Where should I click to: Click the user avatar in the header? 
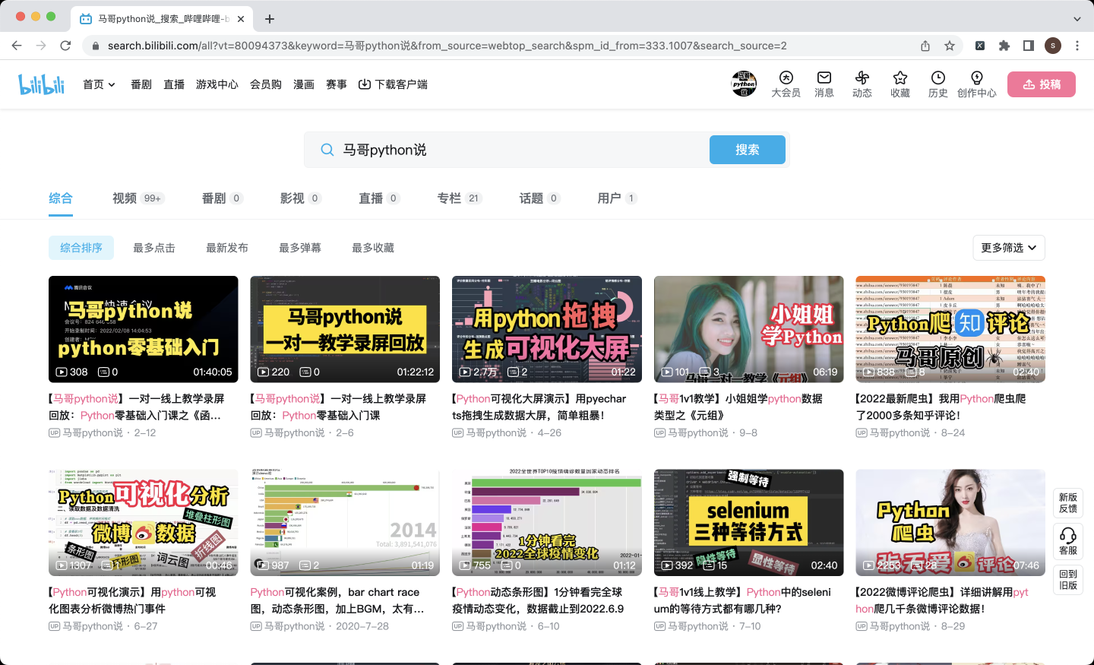pyautogui.click(x=744, y=84)
